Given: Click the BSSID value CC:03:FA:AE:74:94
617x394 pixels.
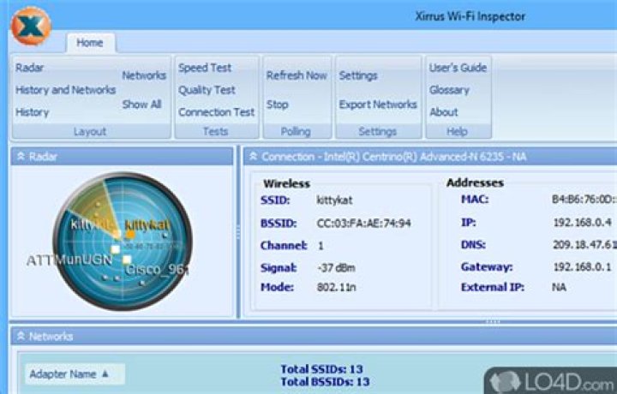Looking at the screenshot, I should [363, 224].
